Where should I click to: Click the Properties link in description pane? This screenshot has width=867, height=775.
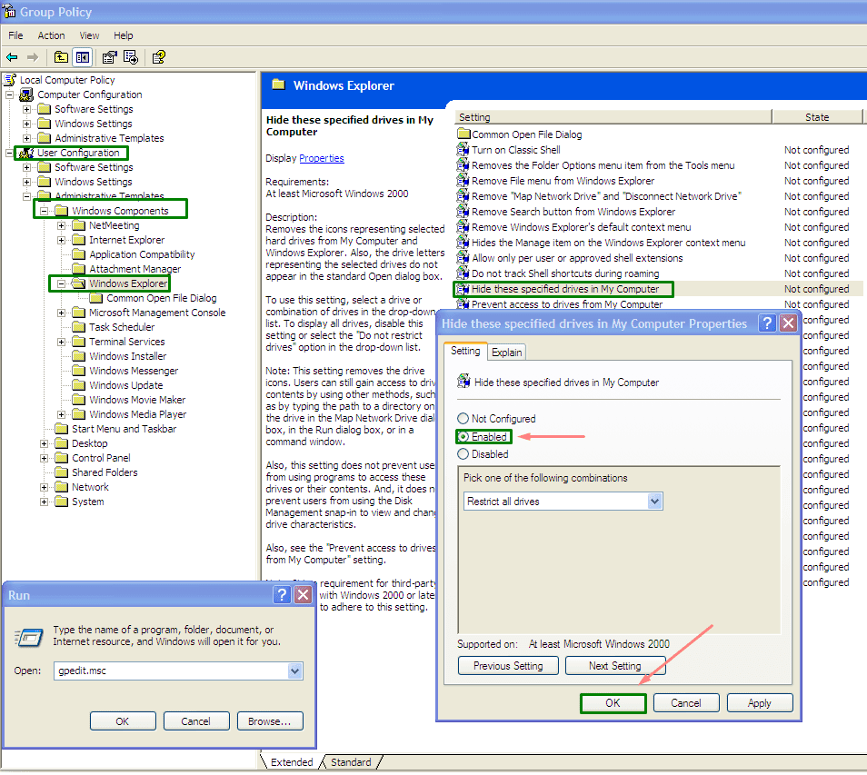(x=321, y=158)
